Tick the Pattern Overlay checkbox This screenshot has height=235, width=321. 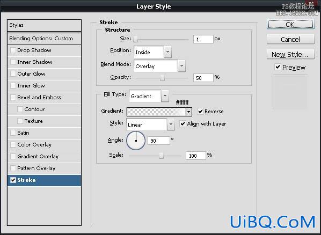(13, 168)
